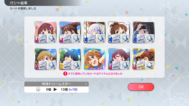The height and width of the screenshot is (106, 189).
Task: Select the gold-framed SR card
Action: [143, 59]
